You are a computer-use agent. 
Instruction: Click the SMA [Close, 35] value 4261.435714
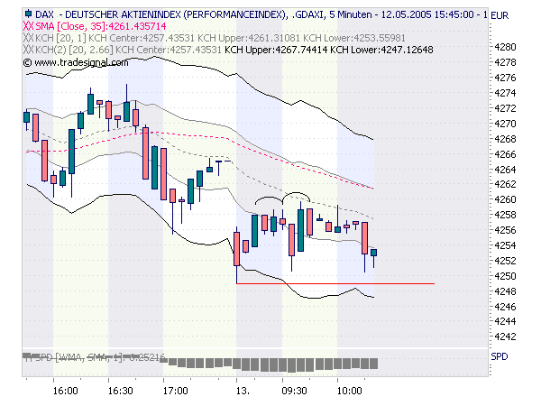137,26
